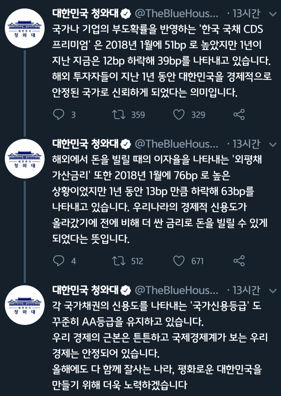Open the chevron menu on the first tweet

coord(272,14)
